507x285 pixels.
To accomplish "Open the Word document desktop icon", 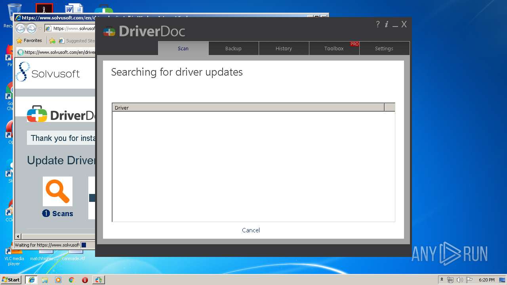I will coord(74,9).
